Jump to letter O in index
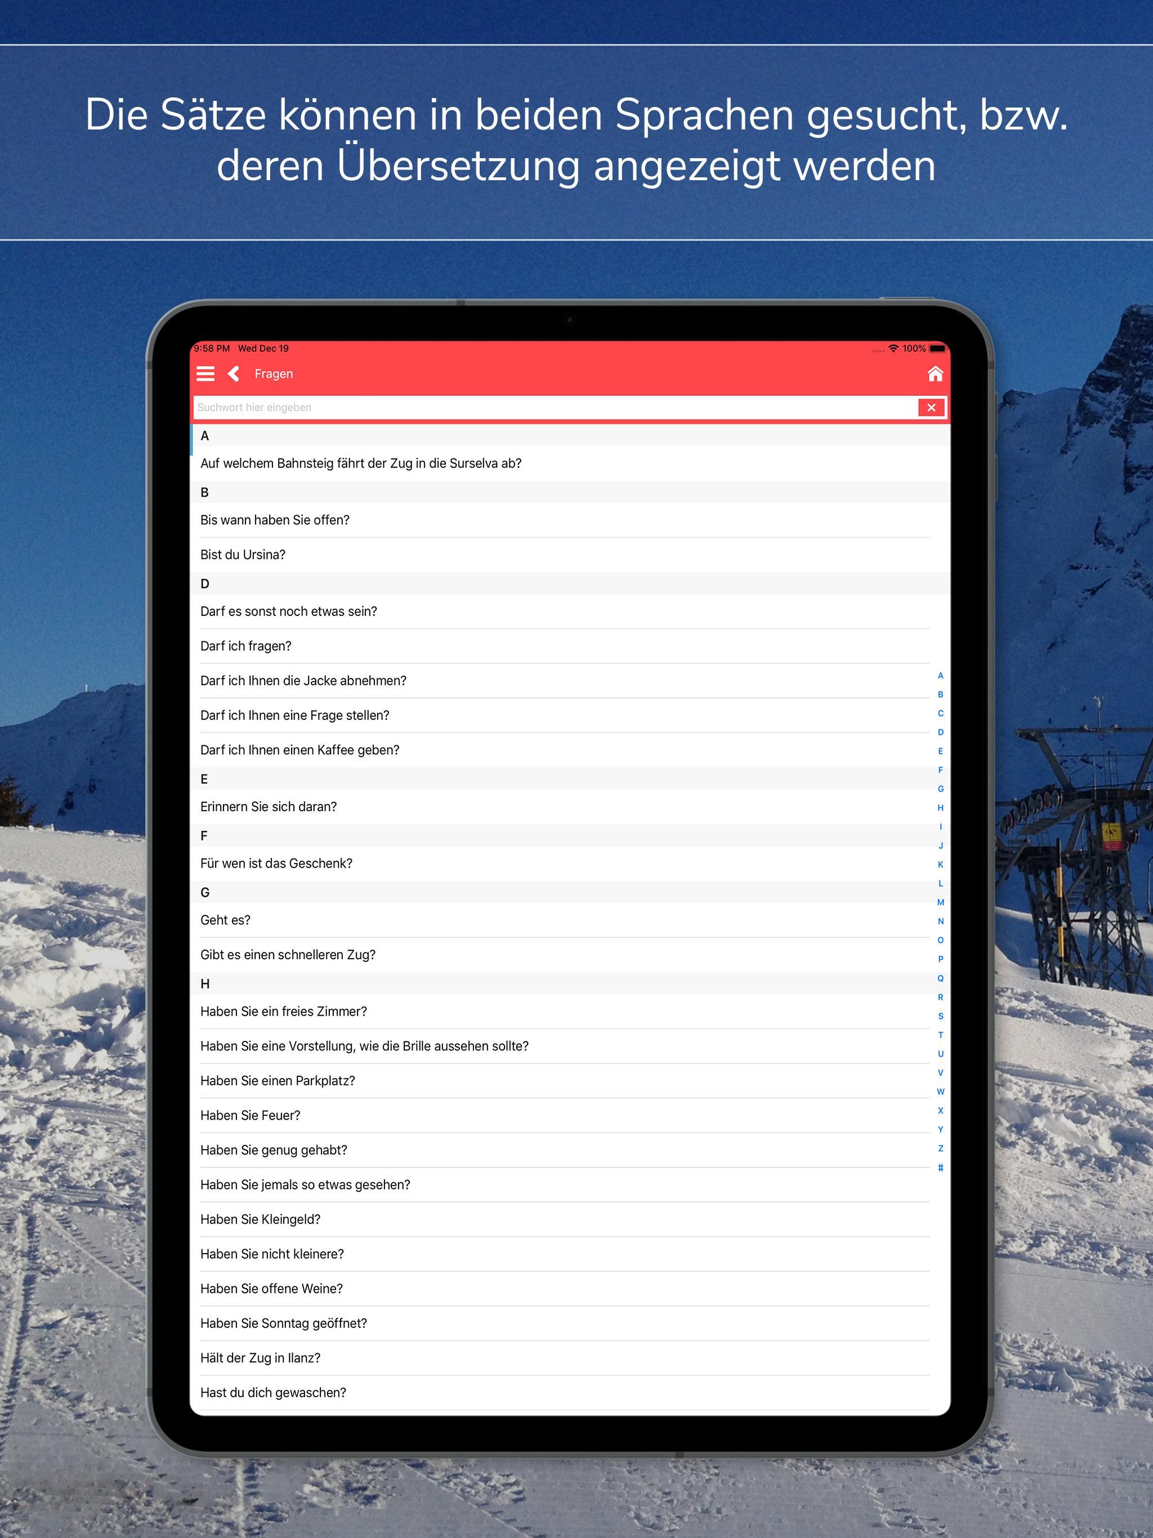 [x=940, y=940]
